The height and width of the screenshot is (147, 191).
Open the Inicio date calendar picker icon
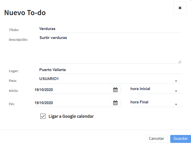115,90
